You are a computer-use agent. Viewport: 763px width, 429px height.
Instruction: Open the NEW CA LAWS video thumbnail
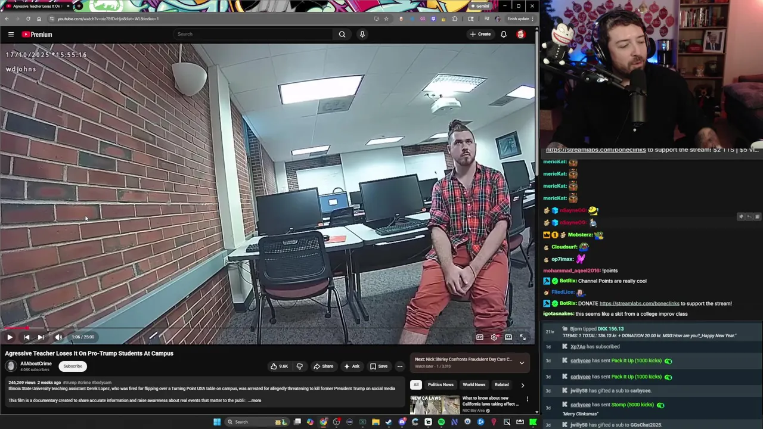point(435,405)
